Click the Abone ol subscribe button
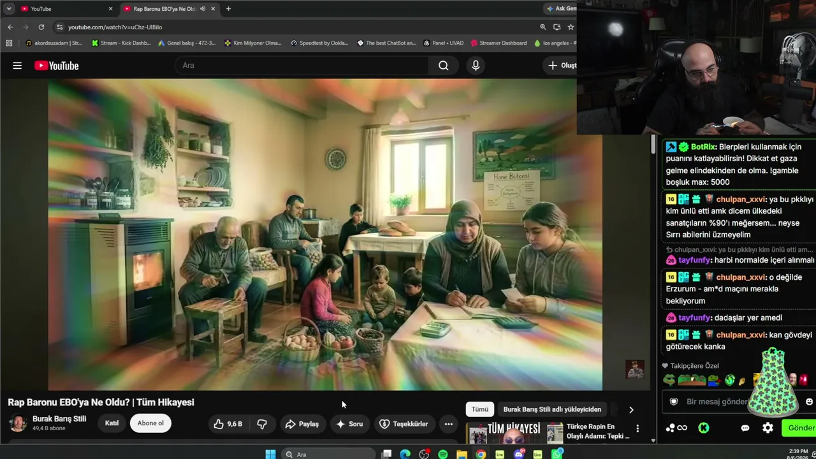The height and width of the screenshot is (459, 816). pyautogui.click(x=150, y=423)
